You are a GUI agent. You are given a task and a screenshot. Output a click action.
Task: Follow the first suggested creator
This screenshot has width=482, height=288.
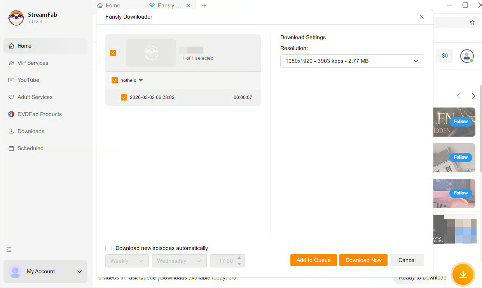[x=461, y=121]
